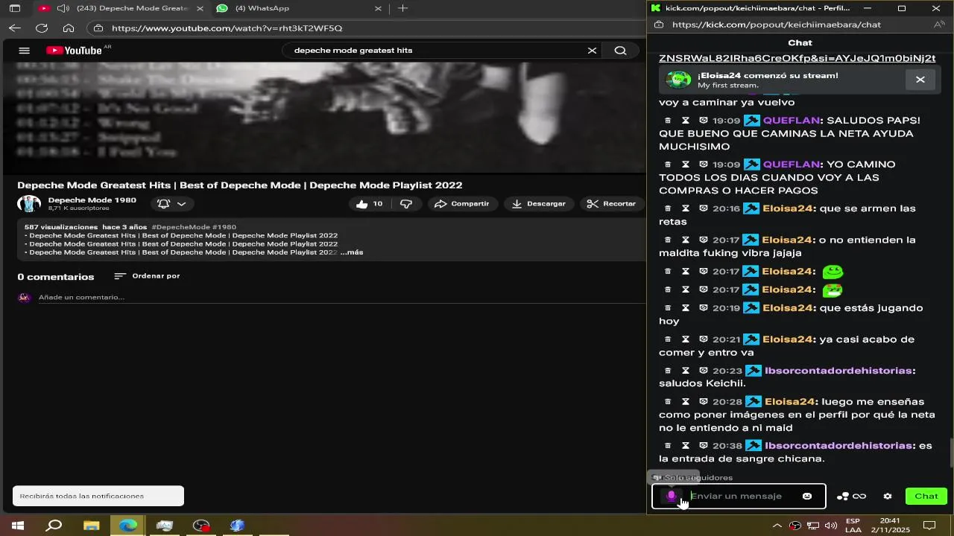This screenshot has height=536, width=954.
Task: Clear the YouTube search box text
Action: pos(592,51)
